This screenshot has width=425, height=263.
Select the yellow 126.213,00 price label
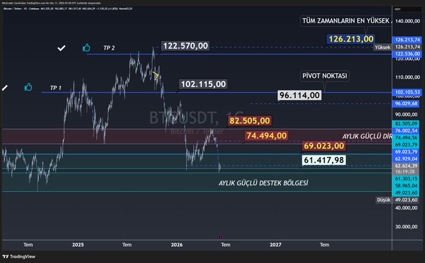[351, 39]
